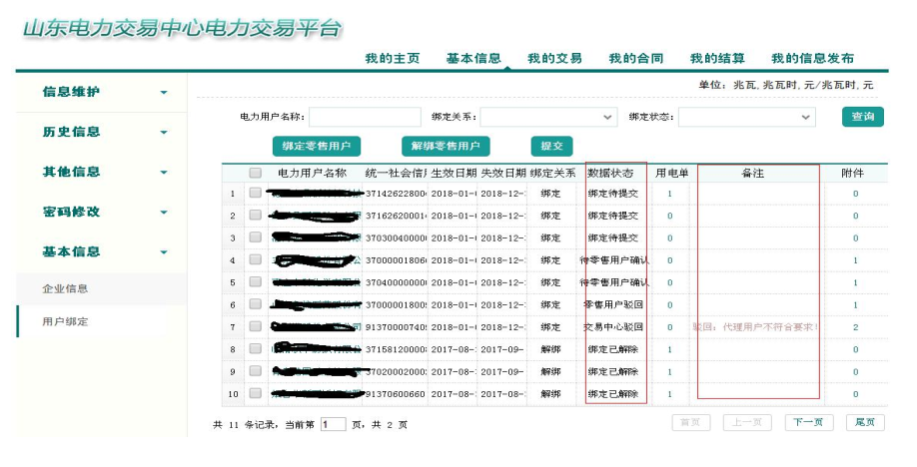Open the 我的结算 tab
Screen dimensions: 917x467
pyautogui.click(x=716, y=59)
